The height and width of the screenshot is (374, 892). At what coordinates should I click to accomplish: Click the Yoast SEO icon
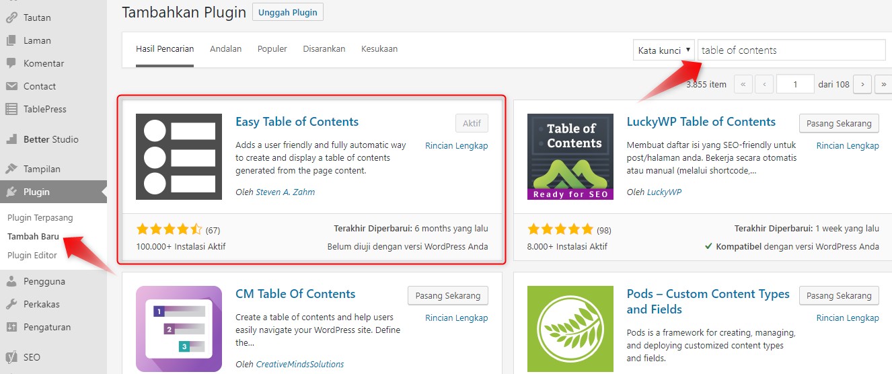[11, 357]
